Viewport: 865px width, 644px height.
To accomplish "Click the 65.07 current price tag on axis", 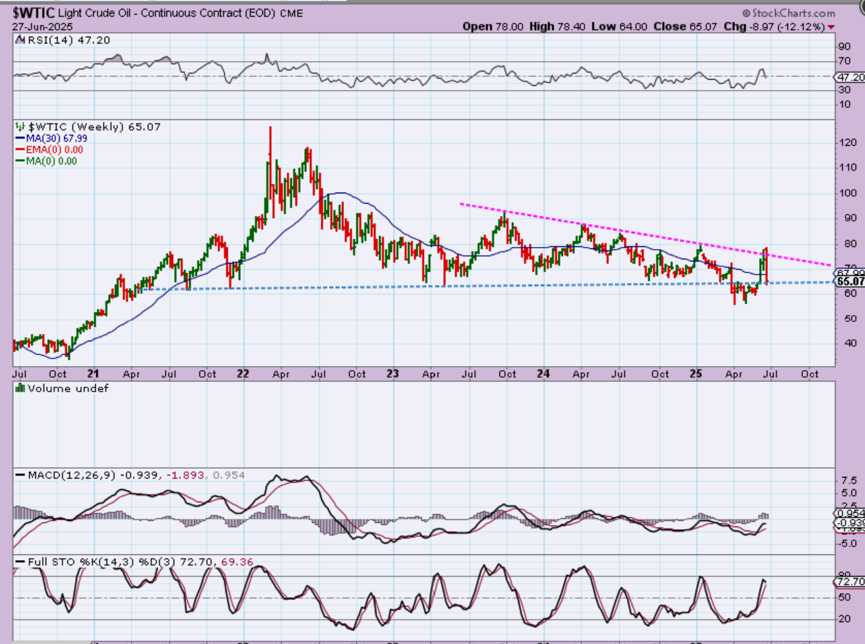I will 849,281.
